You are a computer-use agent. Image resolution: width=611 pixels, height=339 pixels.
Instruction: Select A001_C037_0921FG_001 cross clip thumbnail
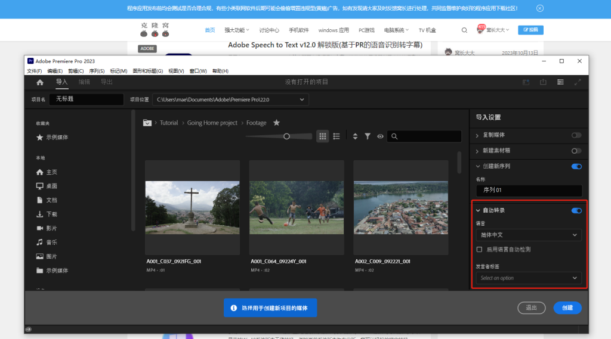193,207
